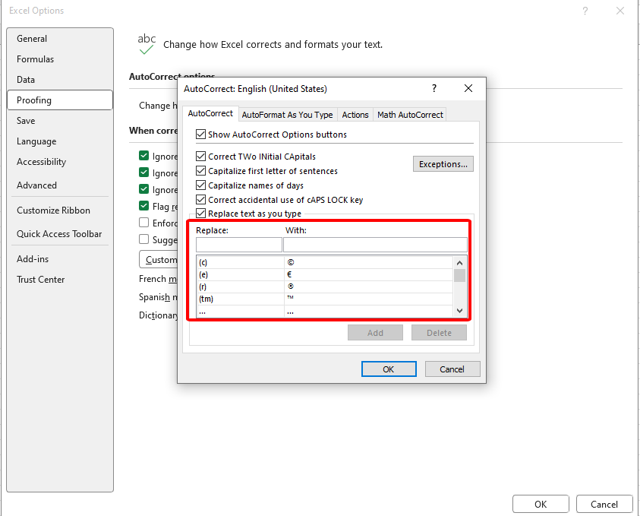Toggle the Suggest checkbox in Excel Options
The width and height of the screenshot is (640, 516).
click(x=143, y=239)
